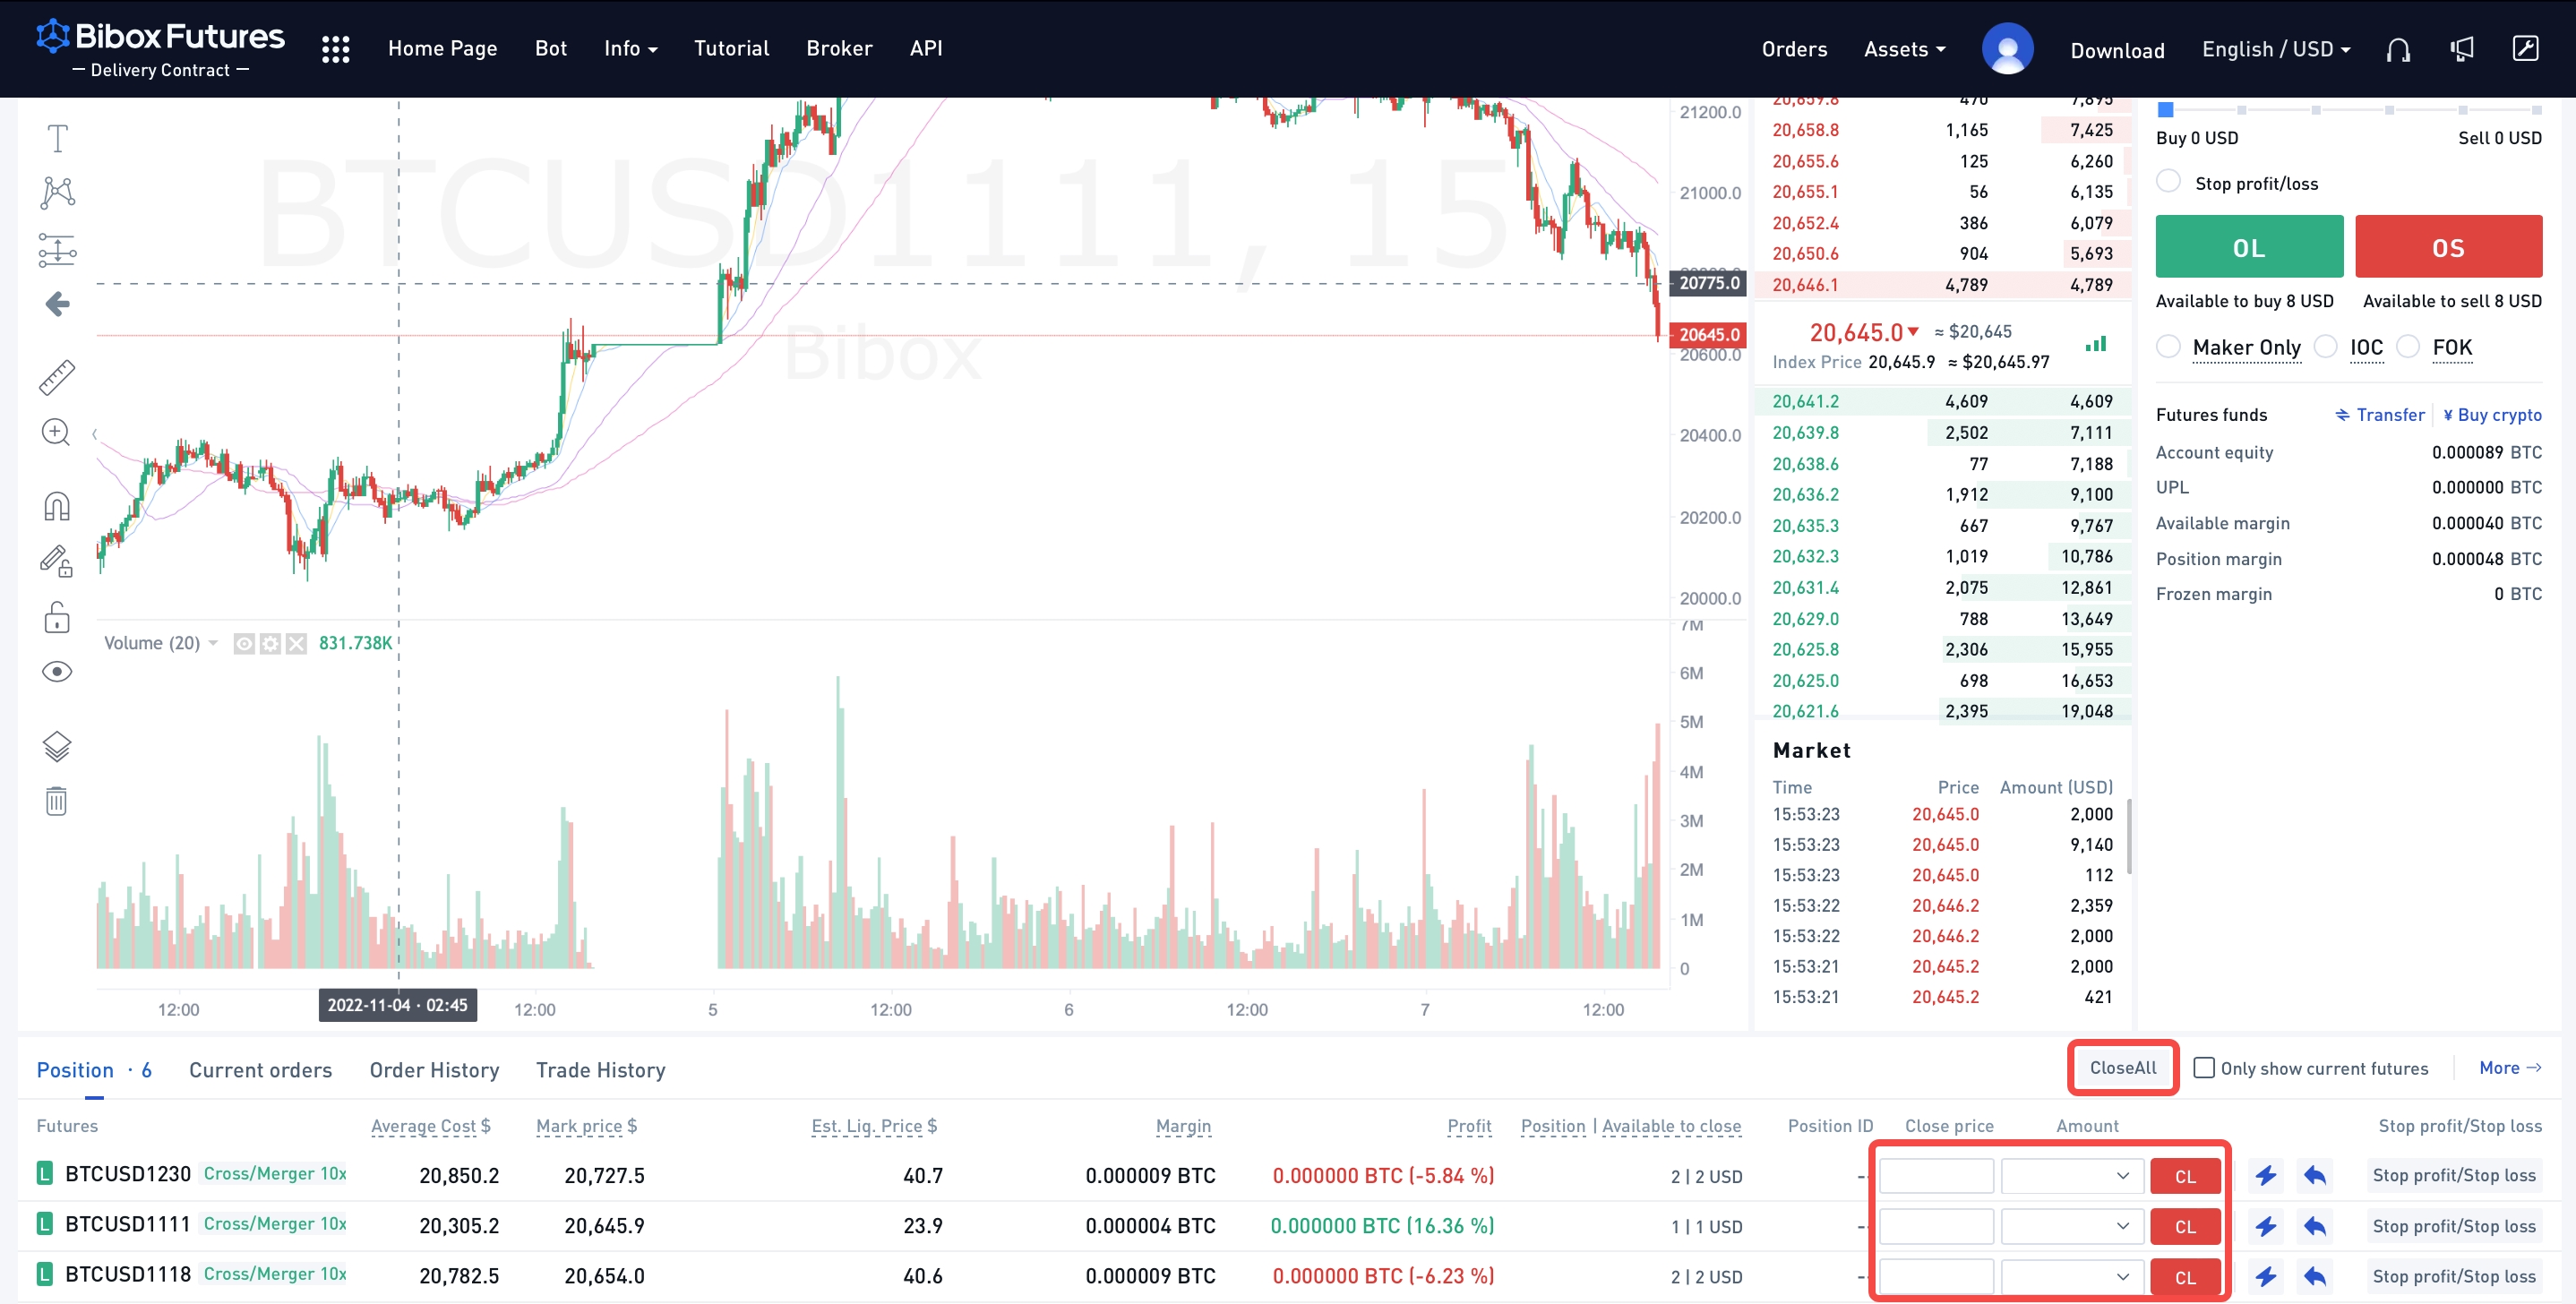Expand the Assets dropdown menu

pyautogui.click(x=1904, y=49)
